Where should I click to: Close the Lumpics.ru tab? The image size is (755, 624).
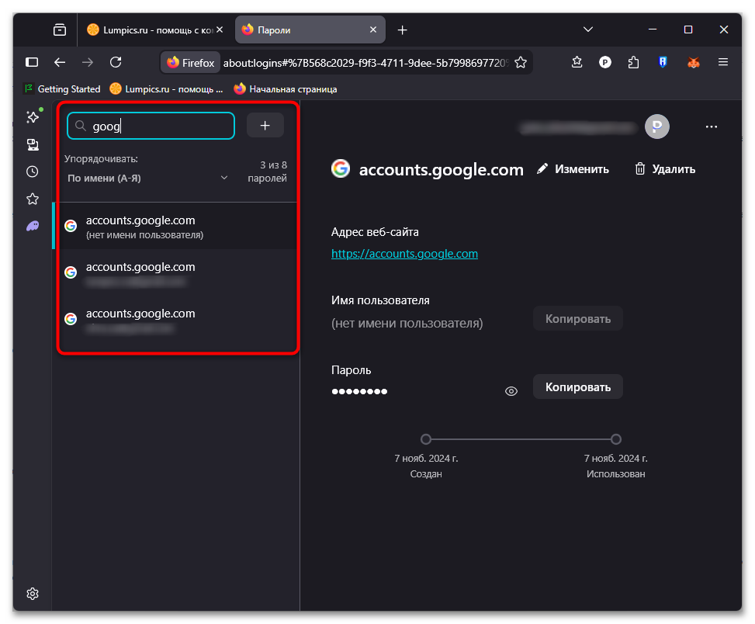coord(220,29)
